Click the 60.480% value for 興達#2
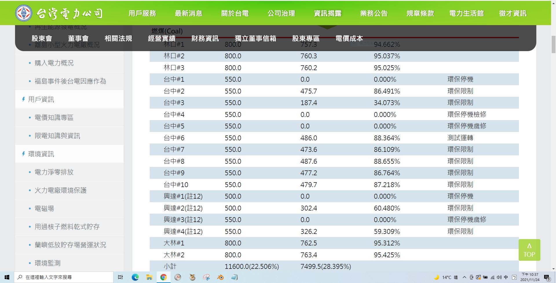 click(387, 208)
